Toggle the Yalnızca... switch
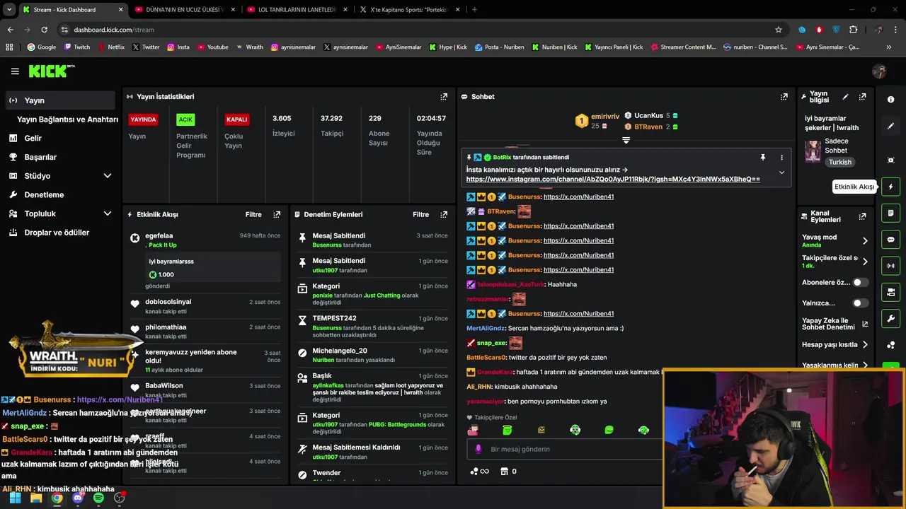This screenshot has width=906, height=509. click(x=860, y=303)
